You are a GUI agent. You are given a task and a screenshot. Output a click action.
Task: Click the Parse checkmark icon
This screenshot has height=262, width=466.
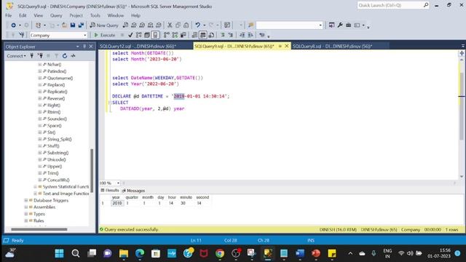click(x=130, y=35)
